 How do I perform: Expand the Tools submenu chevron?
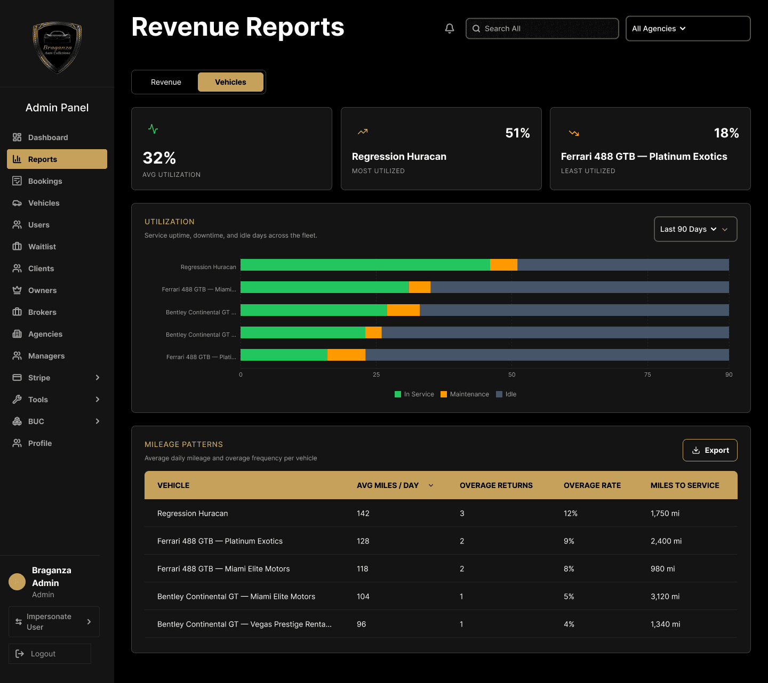[x=98, y=400]
